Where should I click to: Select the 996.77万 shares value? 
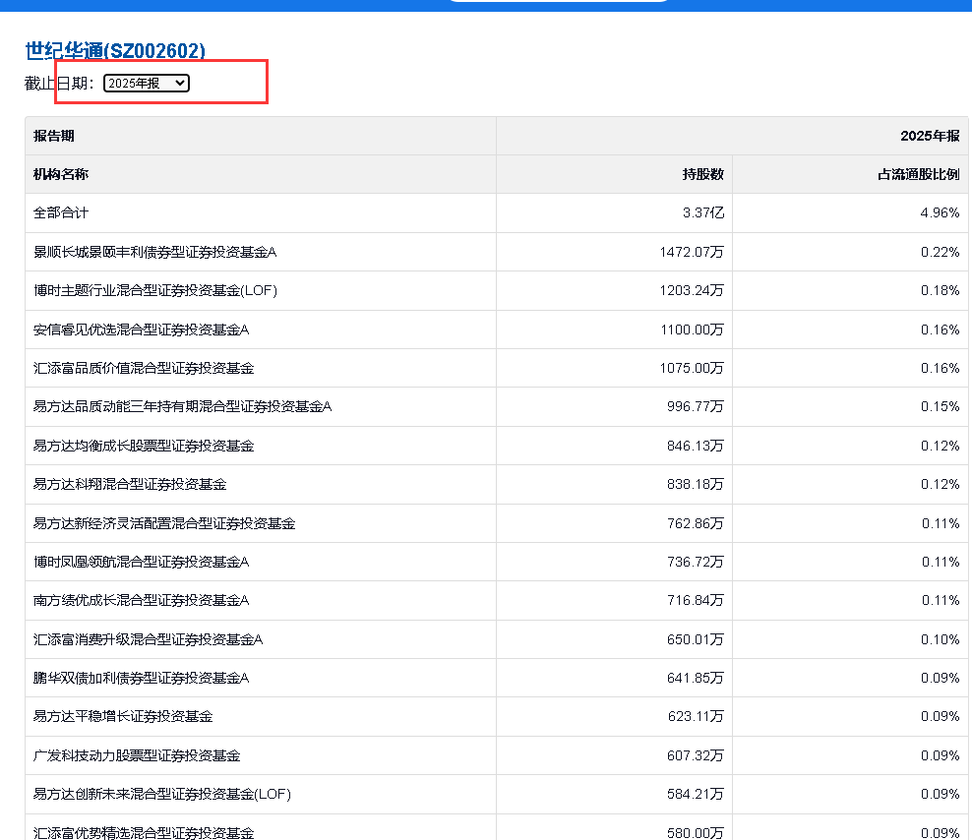pos(696,406)
